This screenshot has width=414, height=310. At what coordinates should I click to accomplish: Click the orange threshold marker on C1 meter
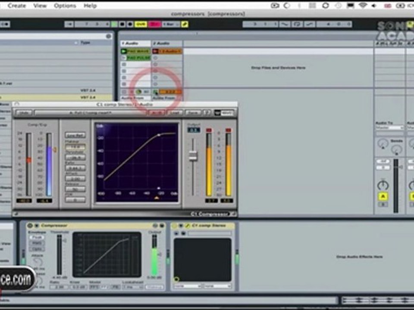(x=55, y=150)
